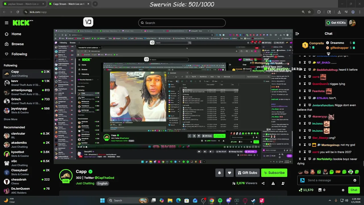This screenshot has width=364, height=205.
Task: Open the user avatar profile menu
Action: [x=352, y=23]
